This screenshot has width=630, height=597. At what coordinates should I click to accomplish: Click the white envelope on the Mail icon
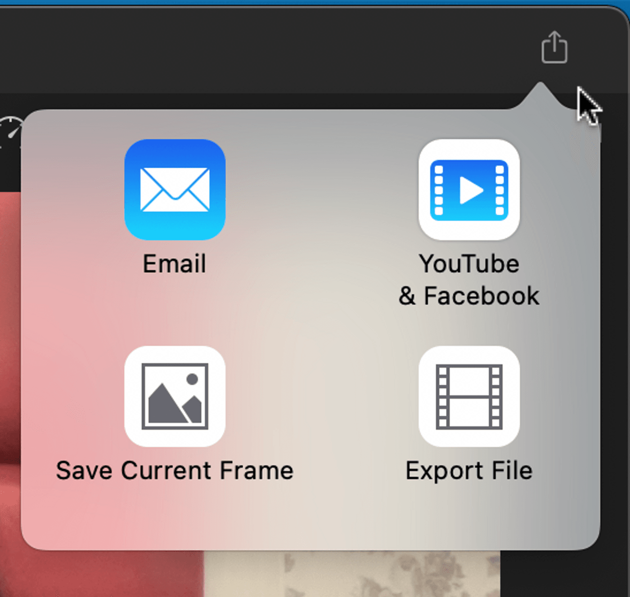[175, 189]
